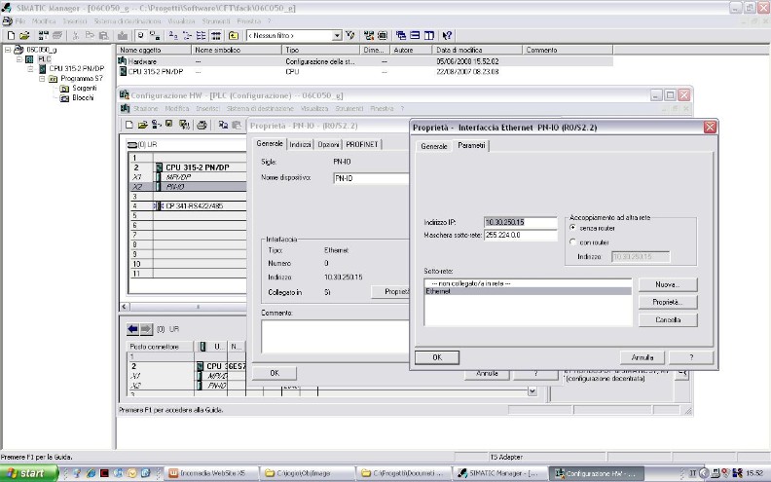Click Proprietà... subnet button

[668, 302]
